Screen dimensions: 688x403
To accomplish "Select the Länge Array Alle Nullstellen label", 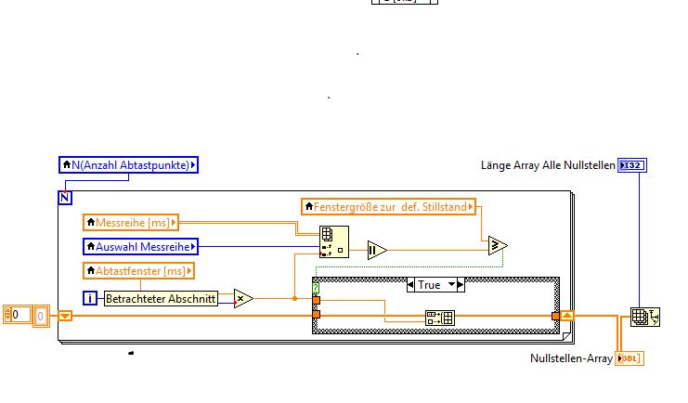I will (x=548, y=165).
